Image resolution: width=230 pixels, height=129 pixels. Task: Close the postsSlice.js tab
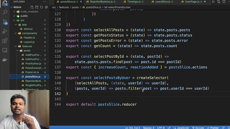81,2
